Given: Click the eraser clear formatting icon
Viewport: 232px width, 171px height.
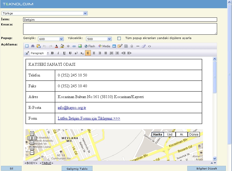Looking at the screenshot, I should click(144, 46).
